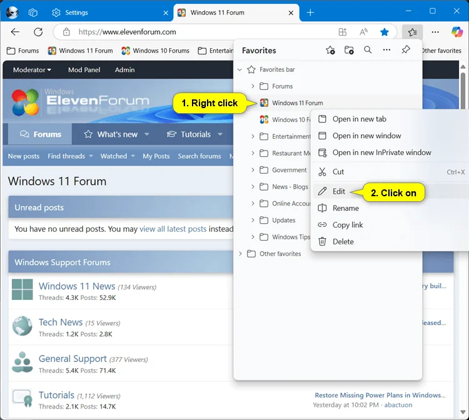Click the browser Back arrow
The width and height of the screenshot is (469, 420).
coord(15,32)
